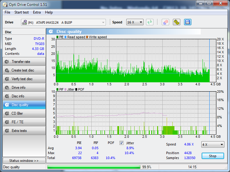Select Create test disc in sidebar
The height and width of the screenshot is (172, 230).
coord(24,70)
